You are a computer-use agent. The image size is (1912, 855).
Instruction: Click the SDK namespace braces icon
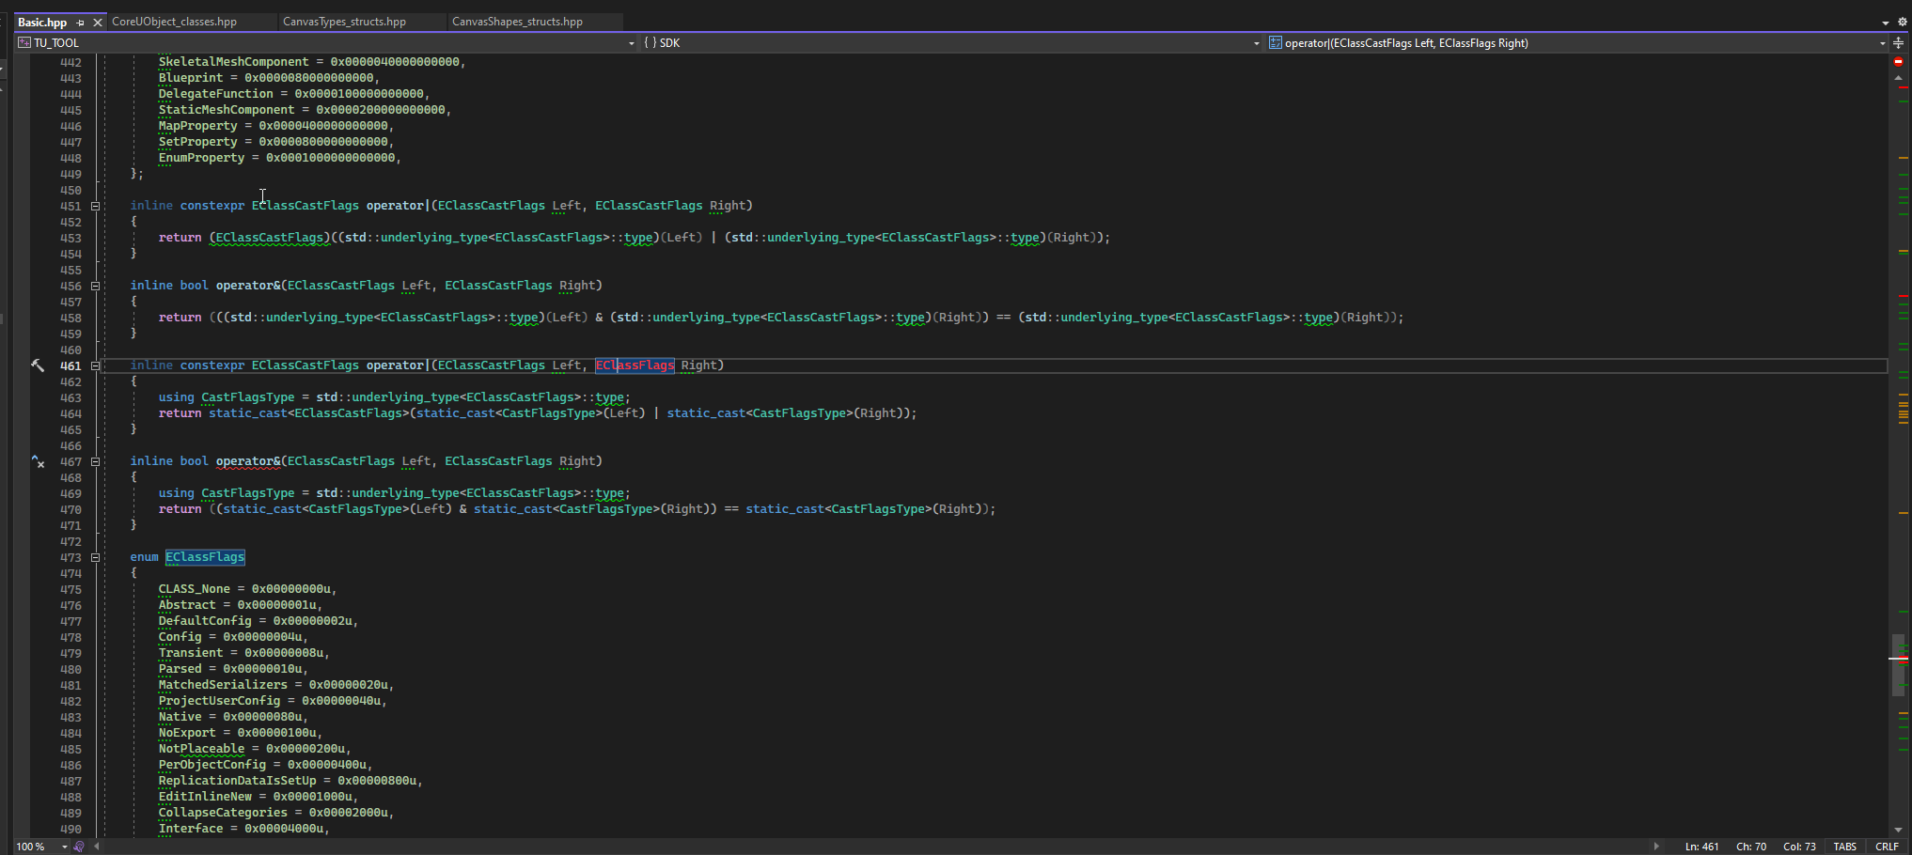pyautogui.click(x=650, y=42)
